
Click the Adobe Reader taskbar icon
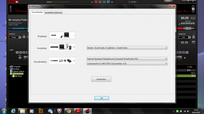[78, 111]
